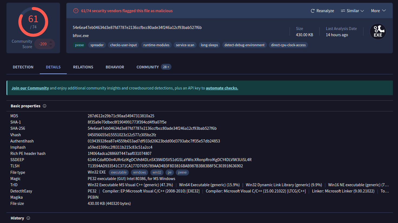The image size is (398, 223).
Task: Click SHA-256 value in Basic properties
Action: point(152,128)
